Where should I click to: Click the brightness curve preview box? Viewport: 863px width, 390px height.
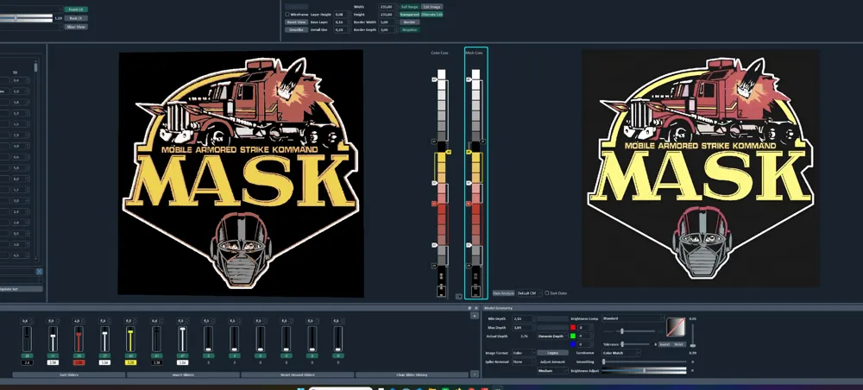[x=676, y=327]
